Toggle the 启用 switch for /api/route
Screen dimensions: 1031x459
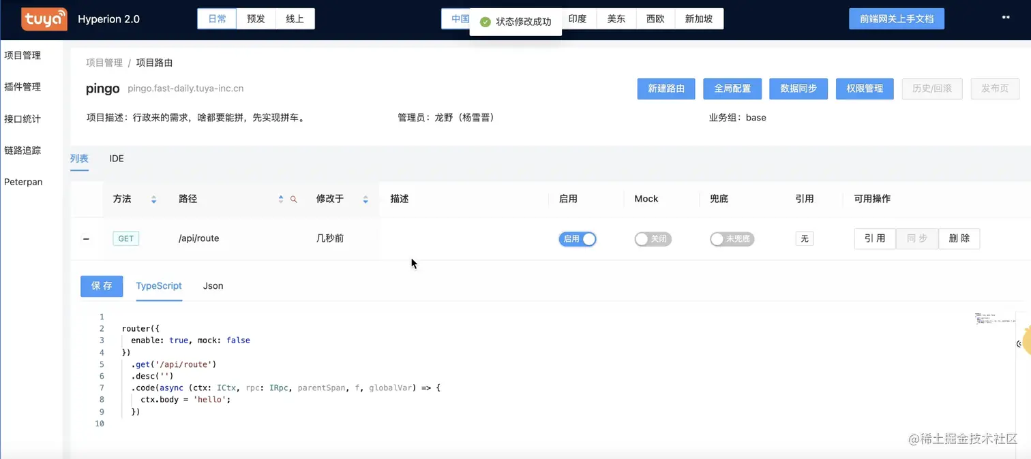578,239
